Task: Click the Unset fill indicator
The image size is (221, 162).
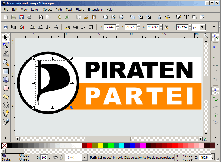Action: pos(24,156)
